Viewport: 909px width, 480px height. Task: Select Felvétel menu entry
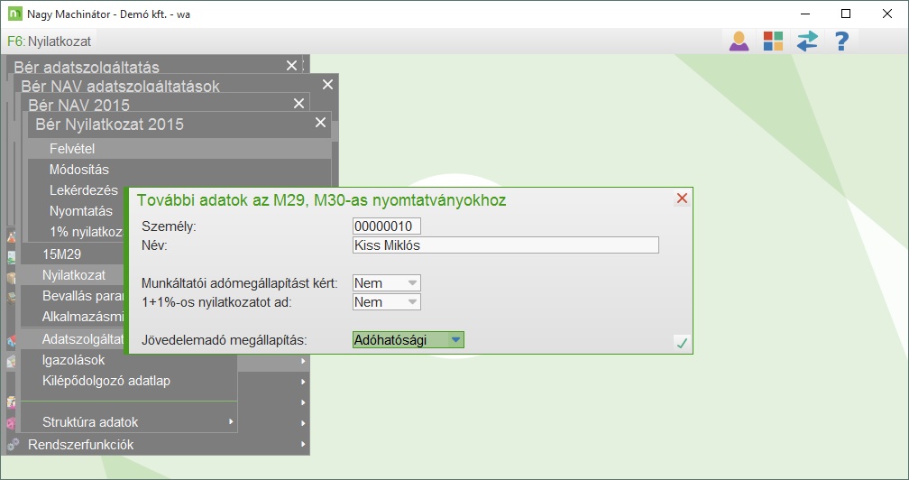(x=179, y=148)
